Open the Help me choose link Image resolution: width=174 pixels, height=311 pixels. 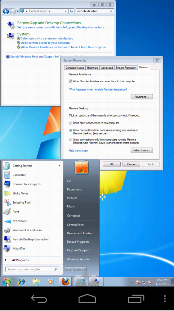(x=78, y=151)
